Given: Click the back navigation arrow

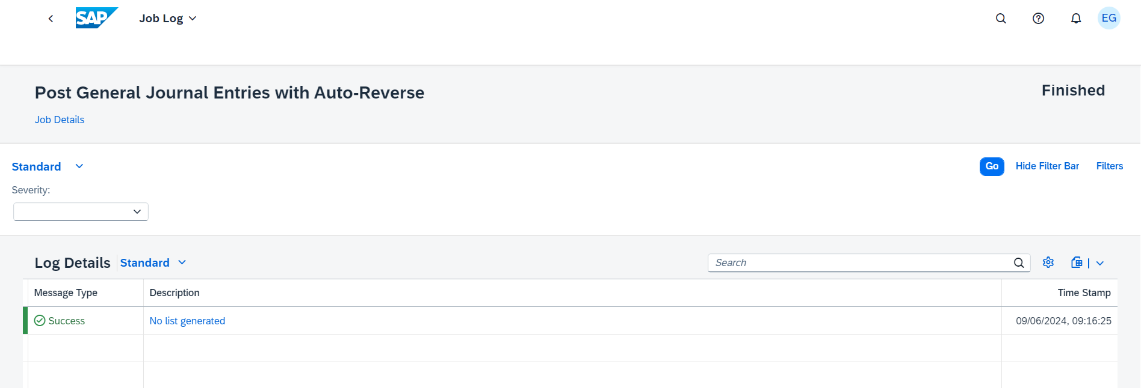Looking at the screenshot, I should tap(51, 19).
